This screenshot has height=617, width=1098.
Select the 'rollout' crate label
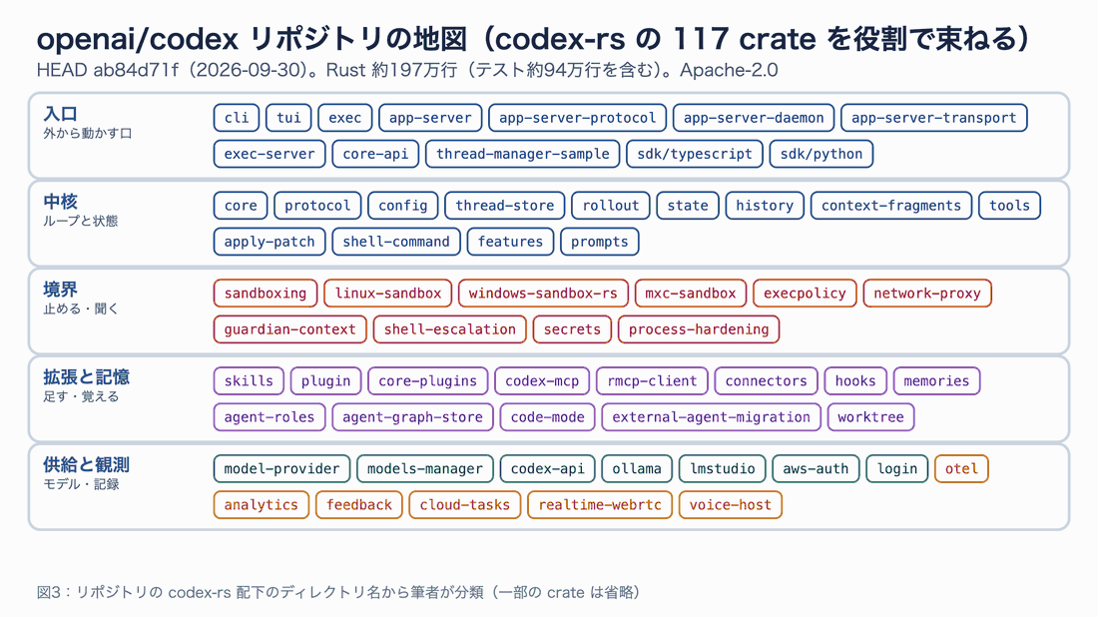(611, 206)
